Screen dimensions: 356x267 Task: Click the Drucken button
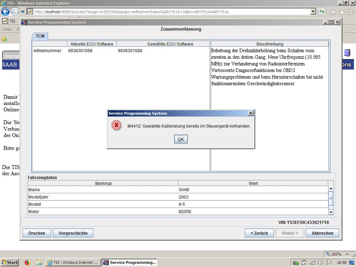tap(37, 233)
